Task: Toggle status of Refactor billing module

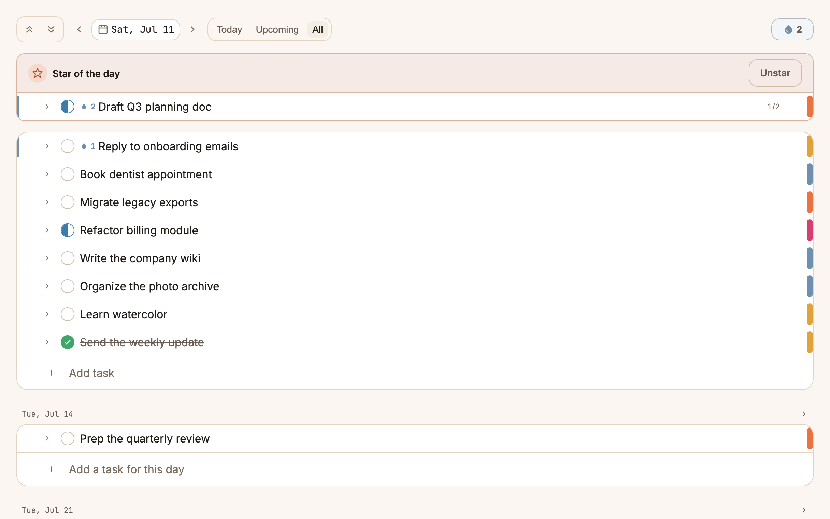Action: click(68, 230)
